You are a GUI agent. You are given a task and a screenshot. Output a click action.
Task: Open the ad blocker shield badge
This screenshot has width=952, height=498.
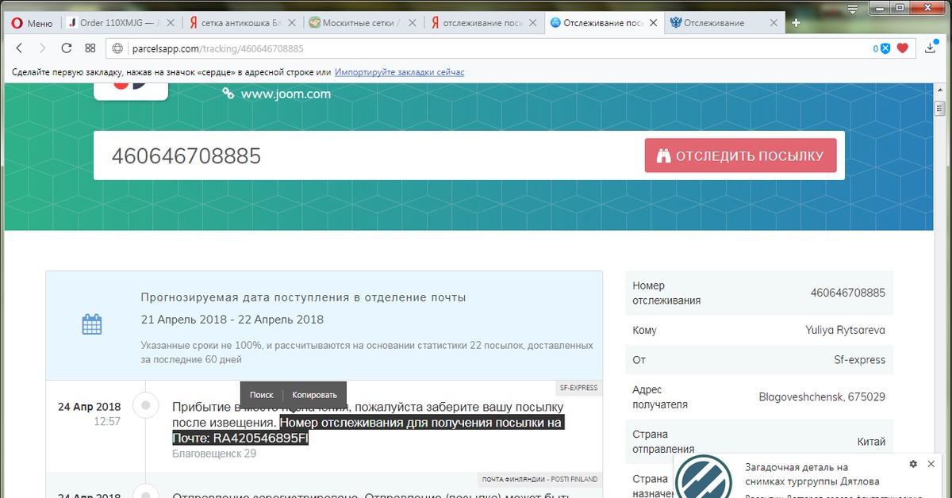pyautogui.click(x=883, y=48)
